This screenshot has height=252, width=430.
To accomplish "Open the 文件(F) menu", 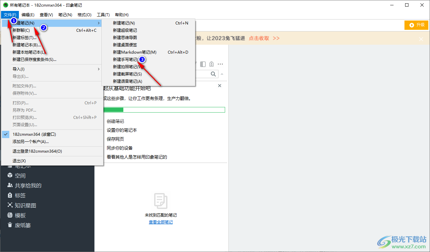I will [x=10, y=15].
